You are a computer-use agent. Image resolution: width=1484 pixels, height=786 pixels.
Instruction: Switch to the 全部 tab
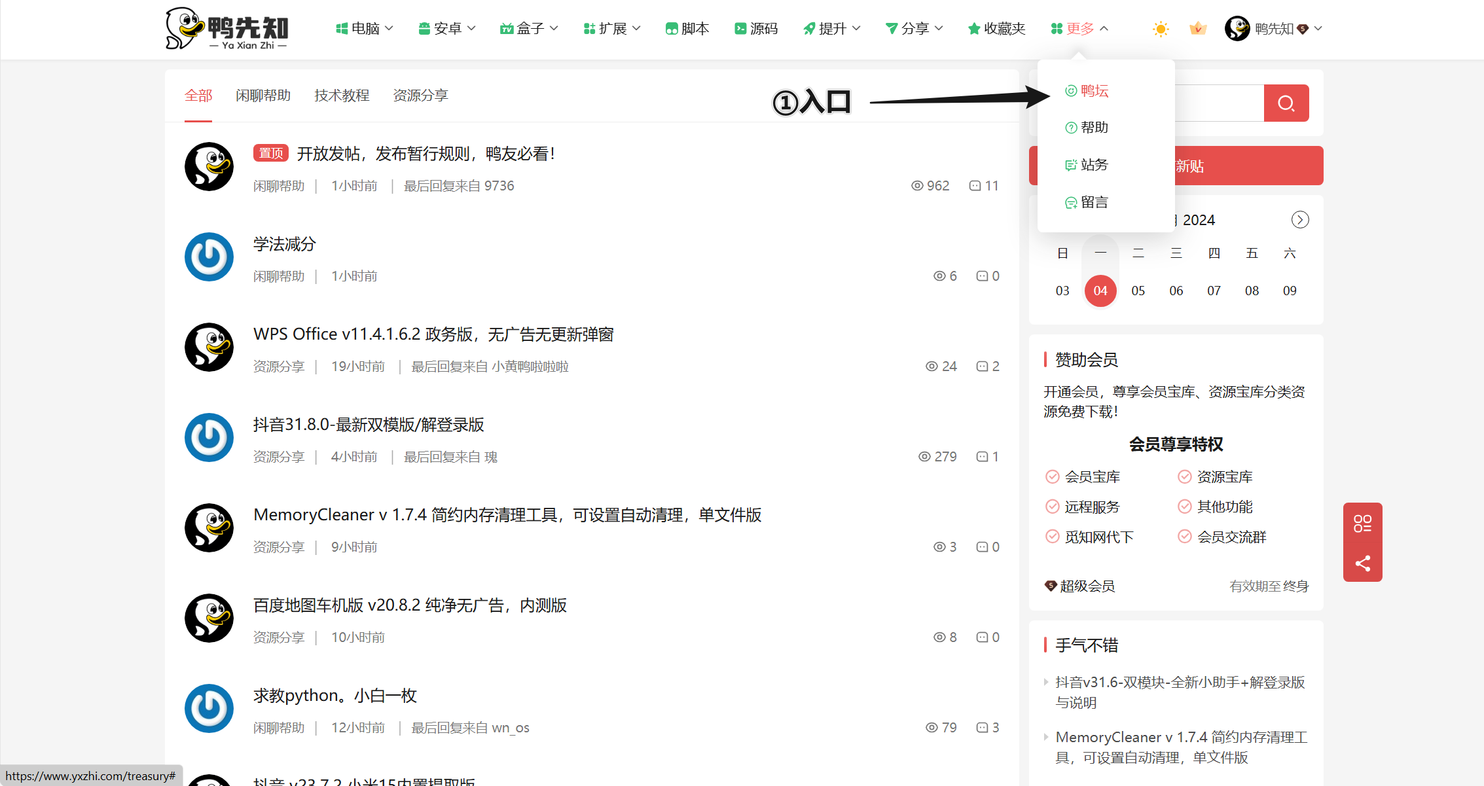click(198, 96)
